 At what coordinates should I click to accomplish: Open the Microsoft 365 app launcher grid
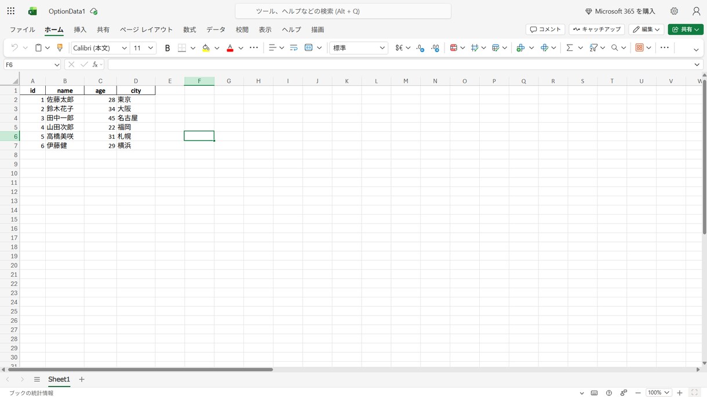[11, 11]
